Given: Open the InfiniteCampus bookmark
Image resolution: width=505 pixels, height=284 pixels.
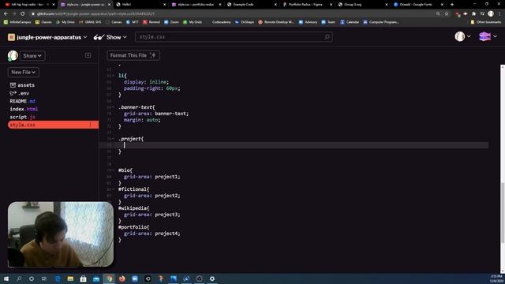Looking at the screenshot, I should (17, 22).
